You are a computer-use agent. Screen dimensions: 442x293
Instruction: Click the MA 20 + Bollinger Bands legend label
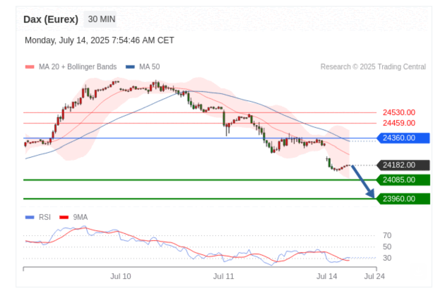78,67
